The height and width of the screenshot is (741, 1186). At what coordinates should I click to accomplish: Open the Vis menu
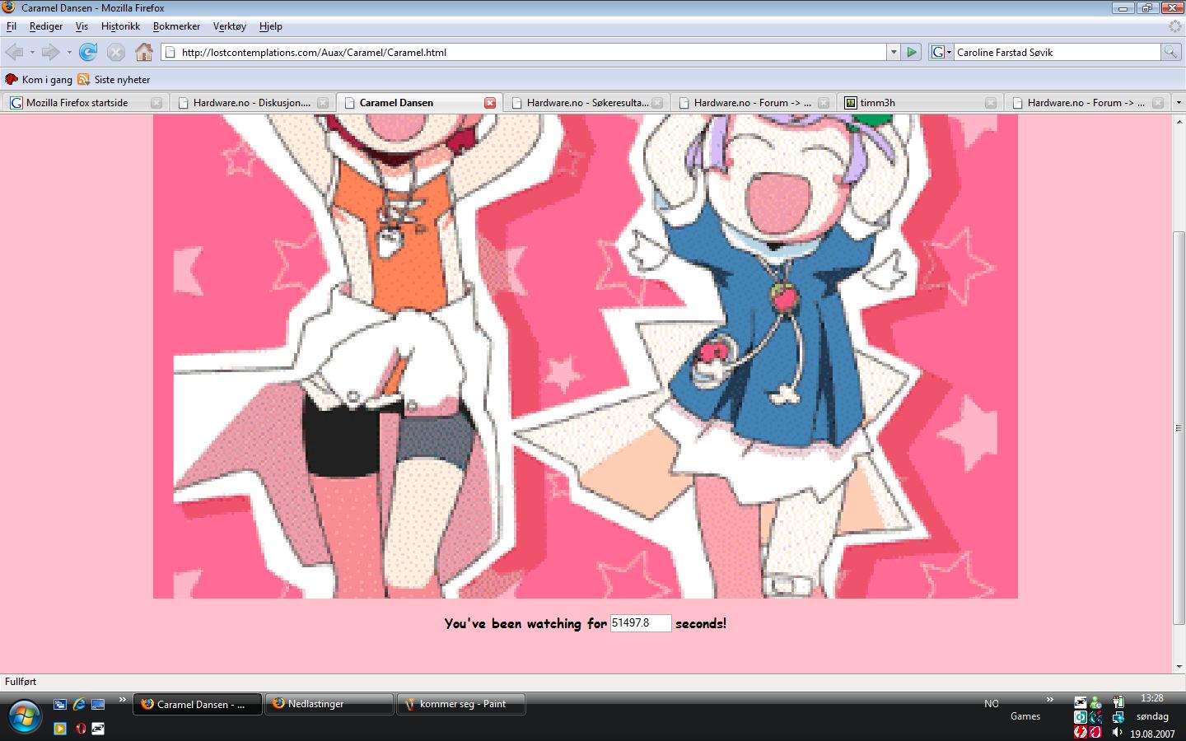82,26
